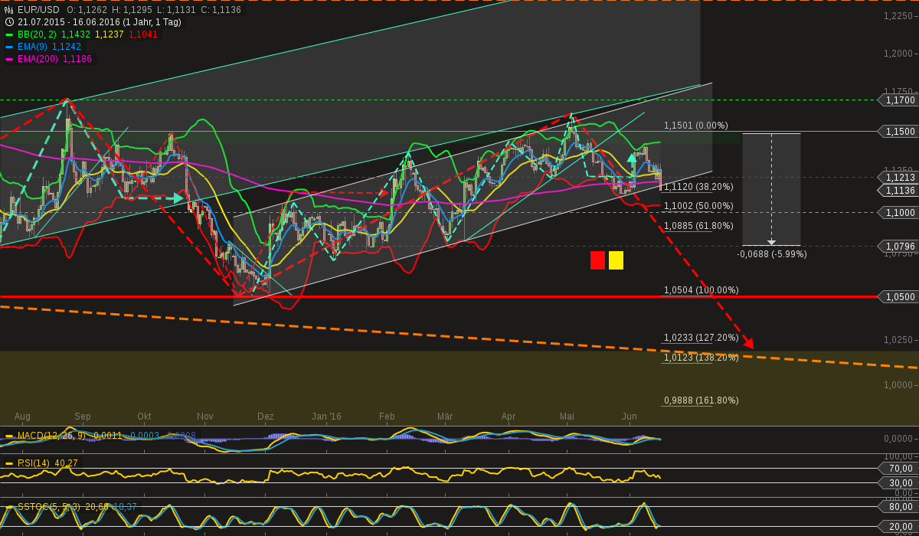This screenshot has height=536, width=919.
Task: Click the Fibonacci label 1,0504 (100.00%)
Action: click(701, 290)
